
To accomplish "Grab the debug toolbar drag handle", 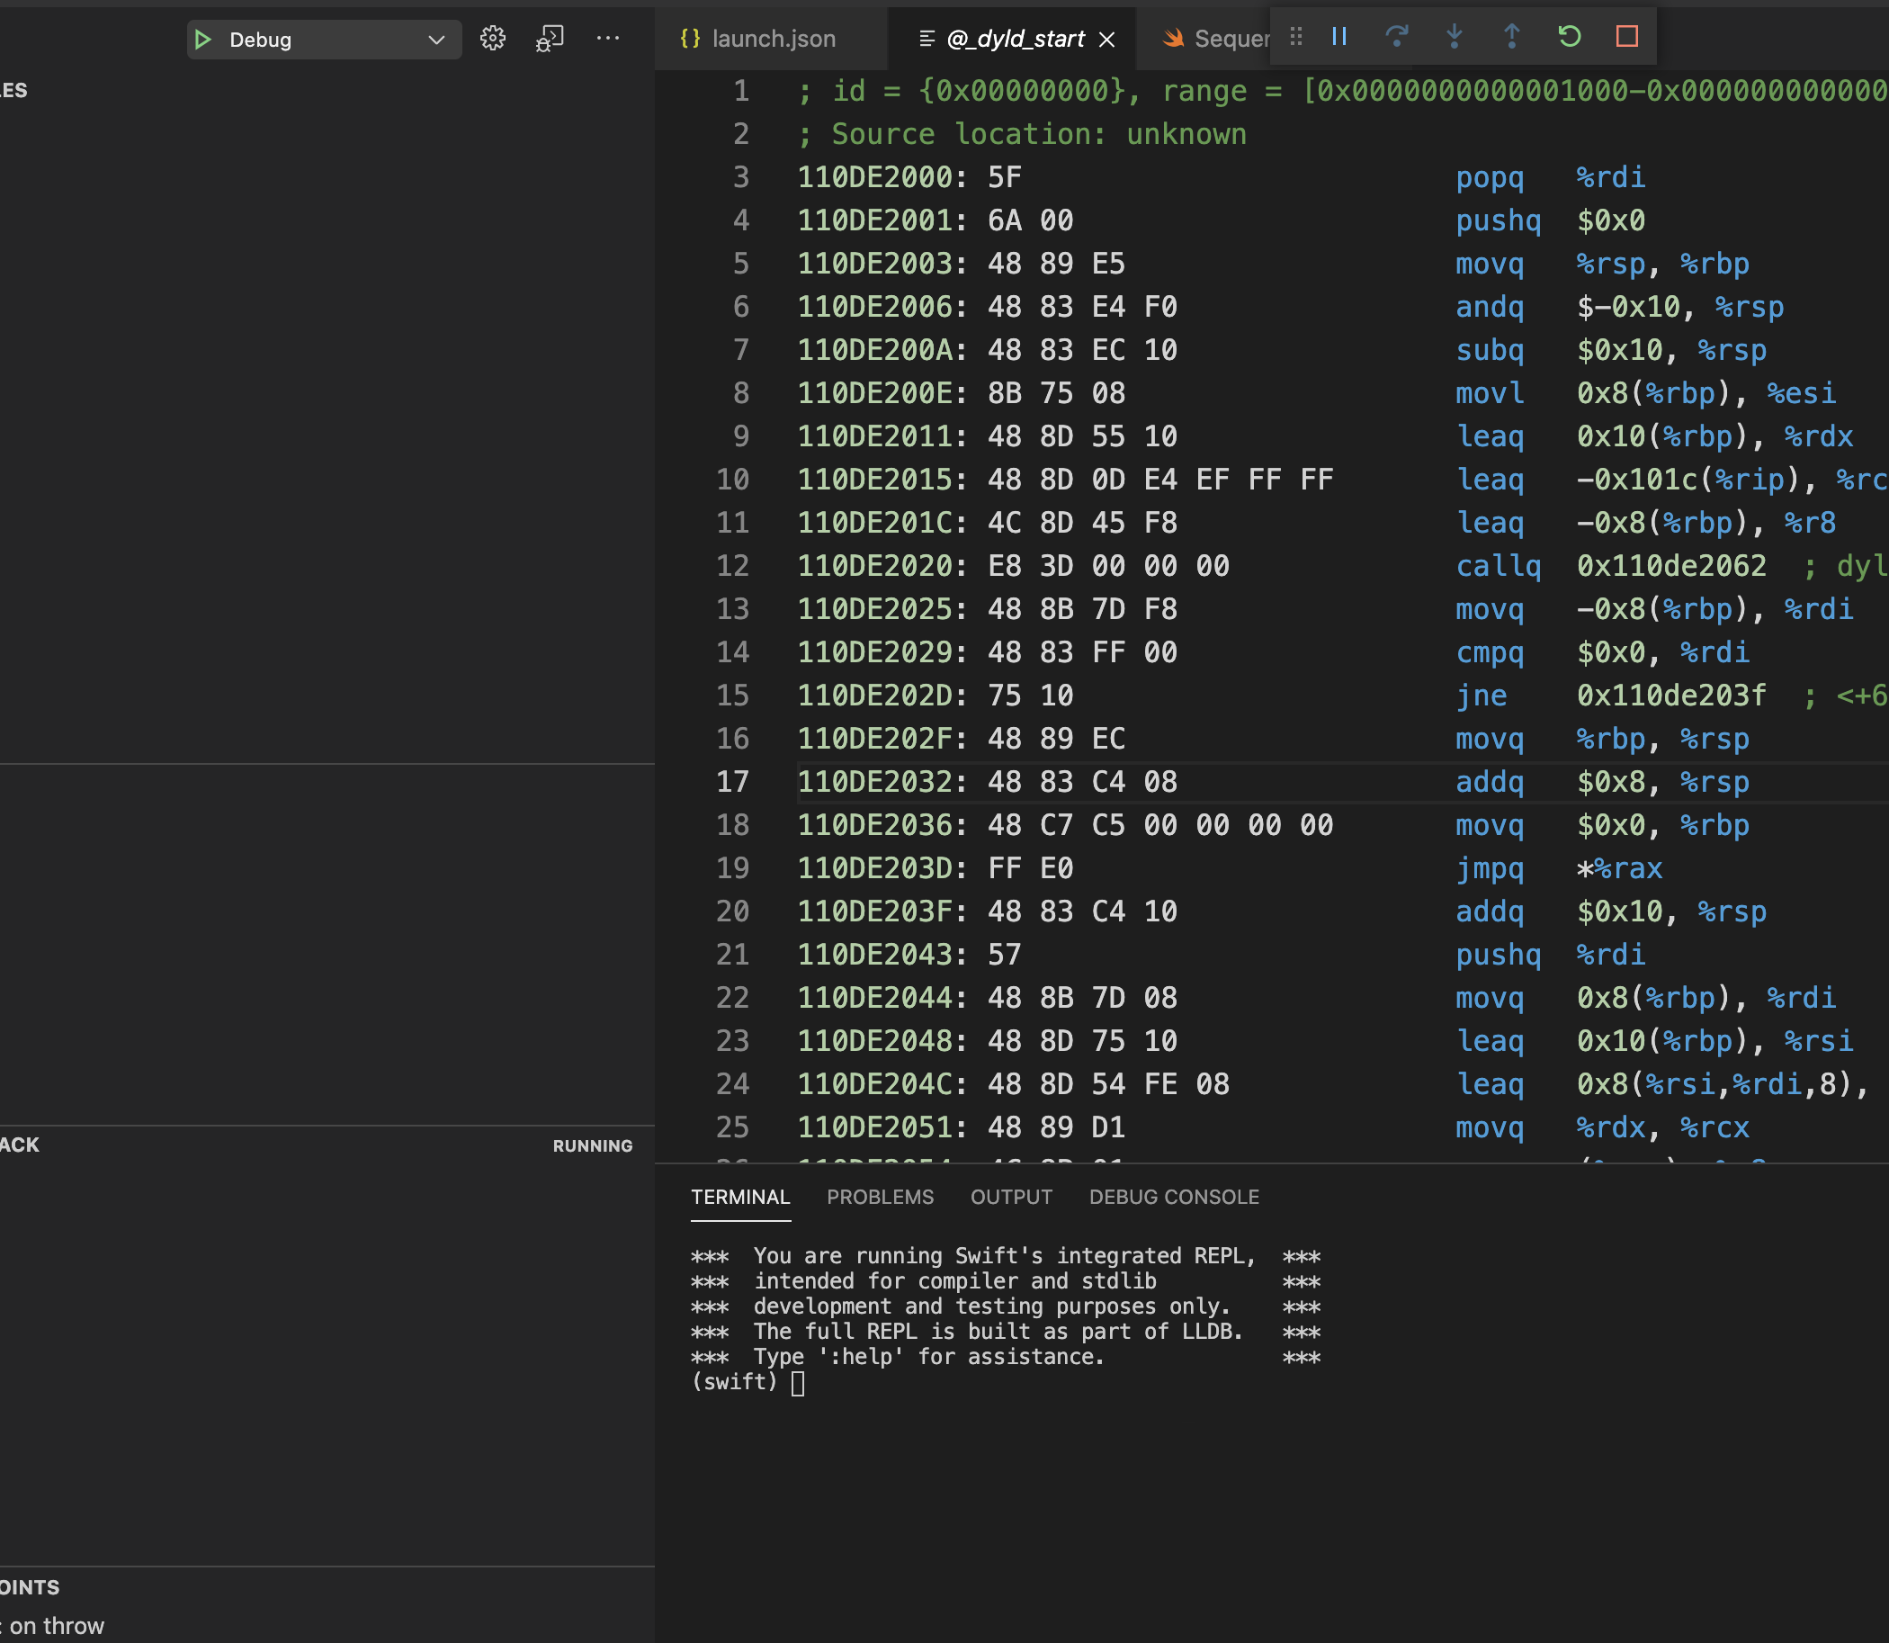I will [x=1296, y=37].
